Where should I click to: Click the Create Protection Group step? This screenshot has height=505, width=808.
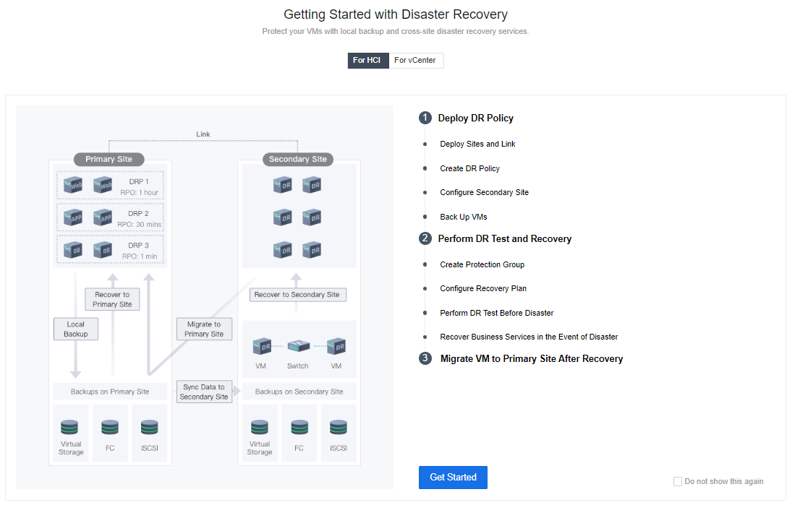pyautogui.click(x=482, y=264)
